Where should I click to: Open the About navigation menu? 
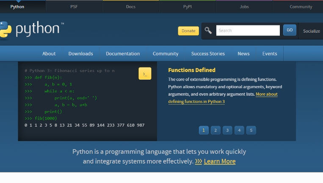(x=49, y=54)
